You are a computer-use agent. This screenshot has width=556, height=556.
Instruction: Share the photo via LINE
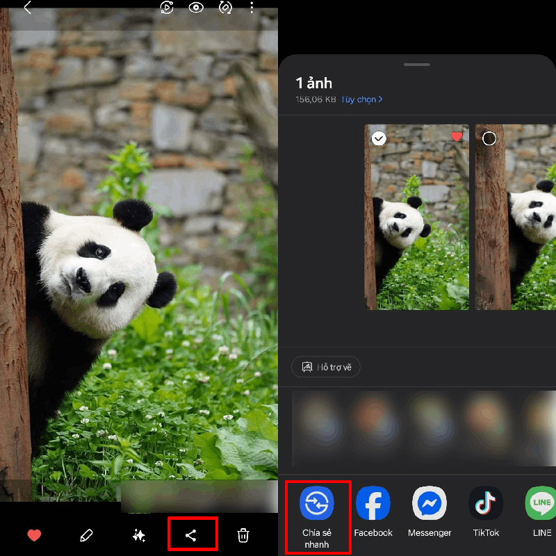point(541,512)
